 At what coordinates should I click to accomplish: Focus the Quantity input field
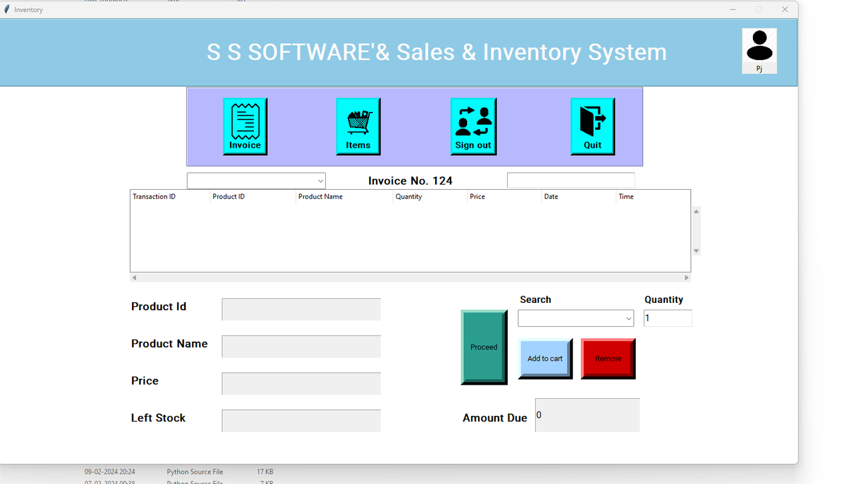[668, 318]
